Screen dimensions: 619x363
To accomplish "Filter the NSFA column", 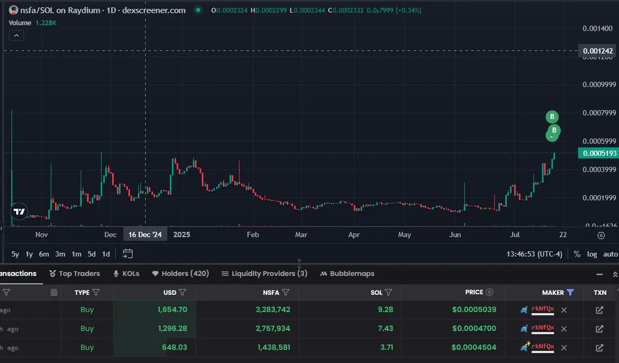I will point(286,292).
